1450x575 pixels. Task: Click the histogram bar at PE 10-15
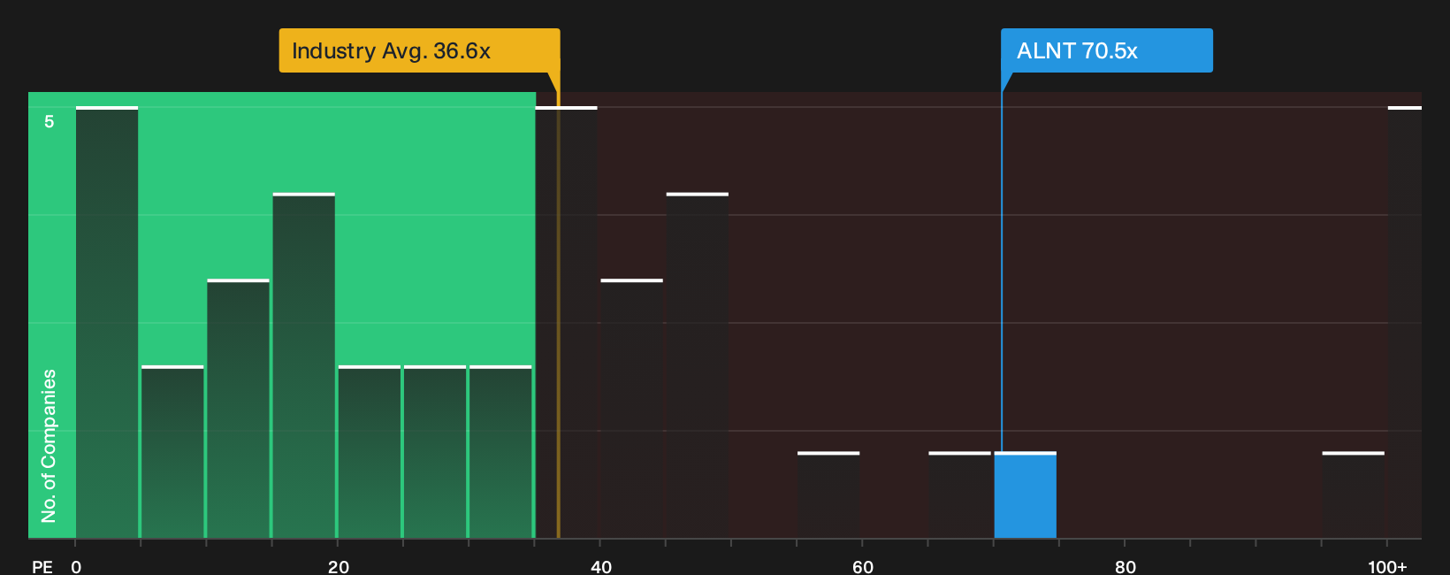point(238,409)
